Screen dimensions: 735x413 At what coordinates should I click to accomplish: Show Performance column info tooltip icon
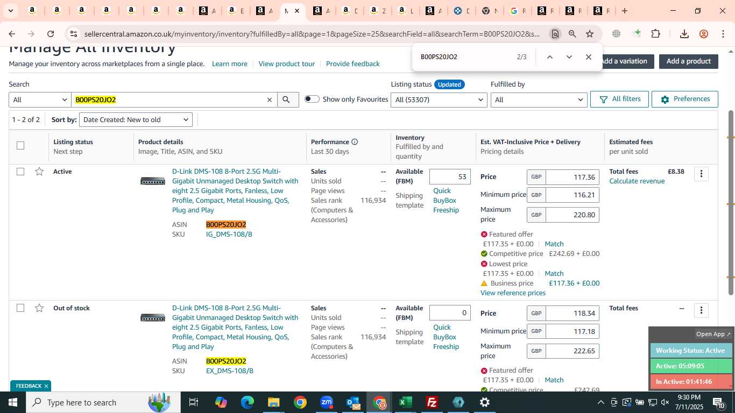(x=355, y=142)
